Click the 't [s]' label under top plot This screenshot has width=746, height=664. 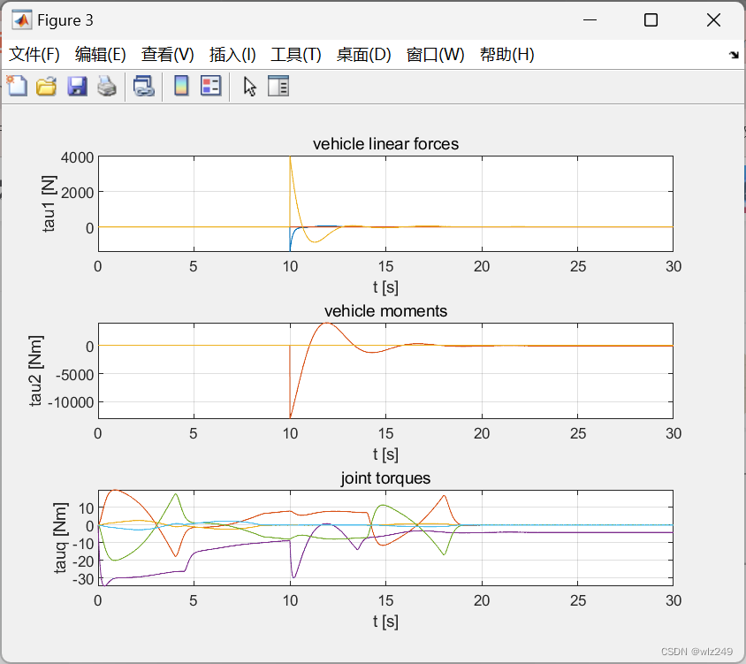point(385,287)
